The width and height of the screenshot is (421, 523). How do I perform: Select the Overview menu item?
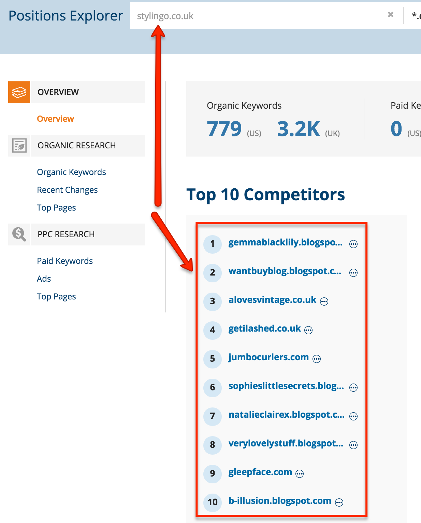pyautogui.click(x=55, y=119)
